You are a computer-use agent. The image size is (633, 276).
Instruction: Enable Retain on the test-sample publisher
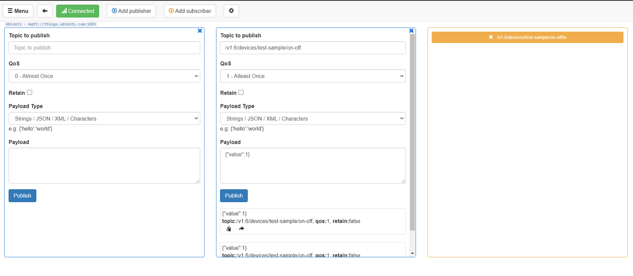pos(241,92)
